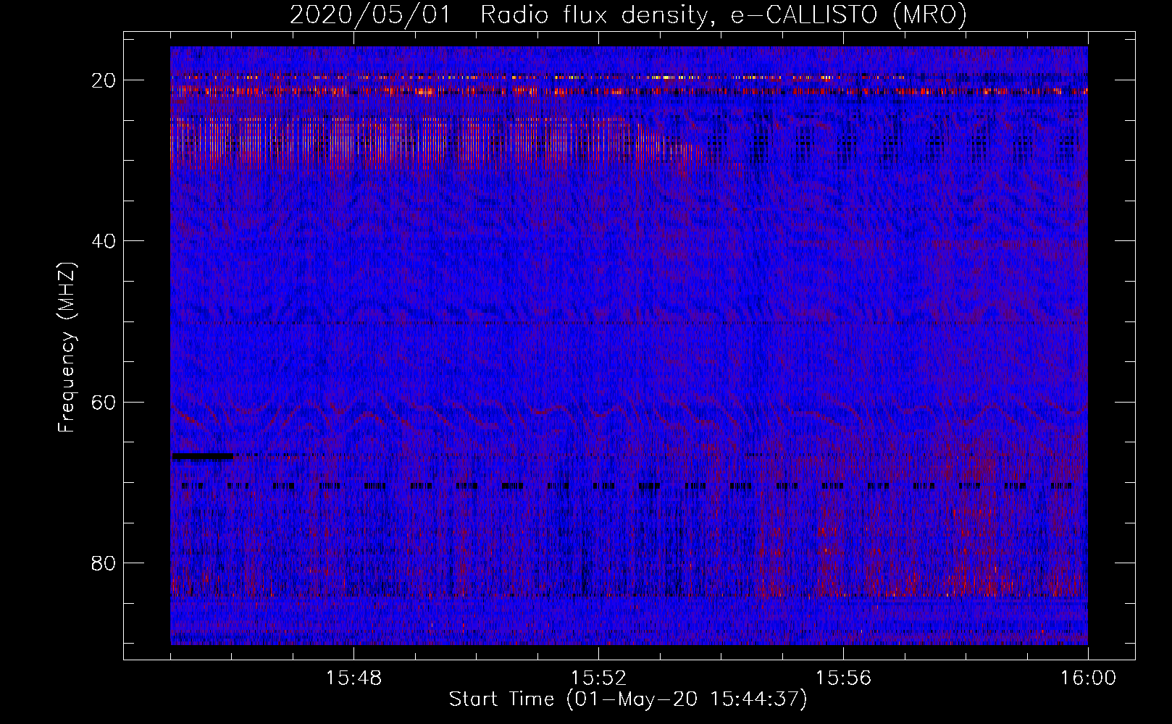Click the '20' frequency tick label
Viewport: 1172px width, 724px height.
tap(104, 80)
